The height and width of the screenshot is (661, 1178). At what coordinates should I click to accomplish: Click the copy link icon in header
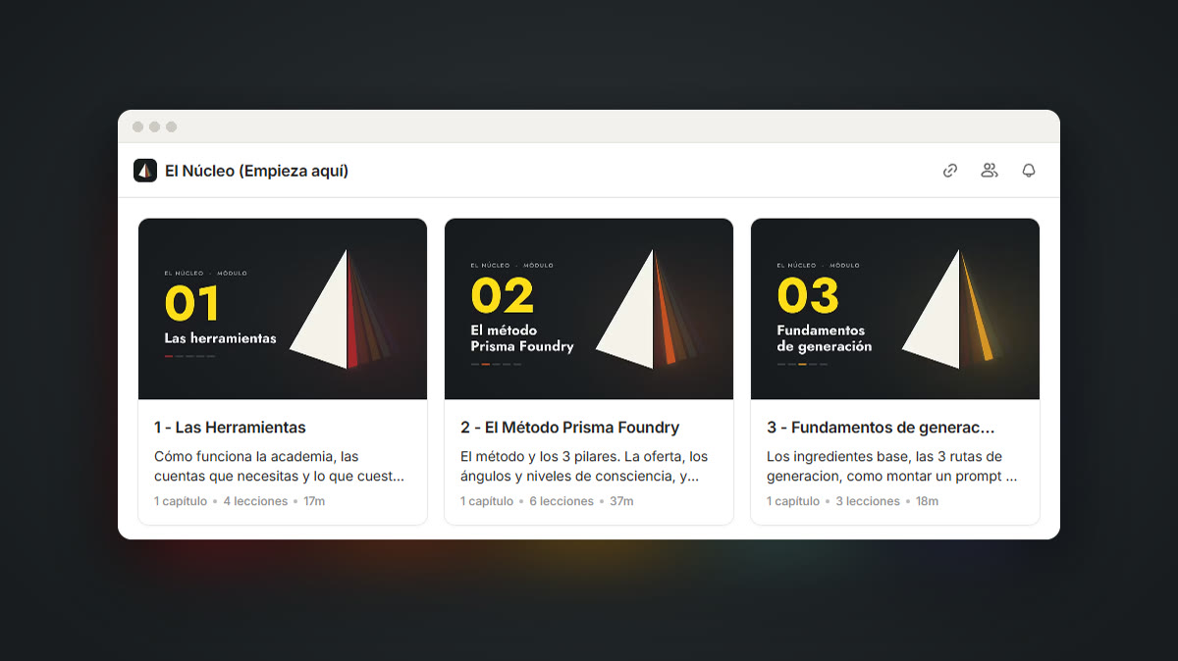pyautogui.click(x=950, y=171)
